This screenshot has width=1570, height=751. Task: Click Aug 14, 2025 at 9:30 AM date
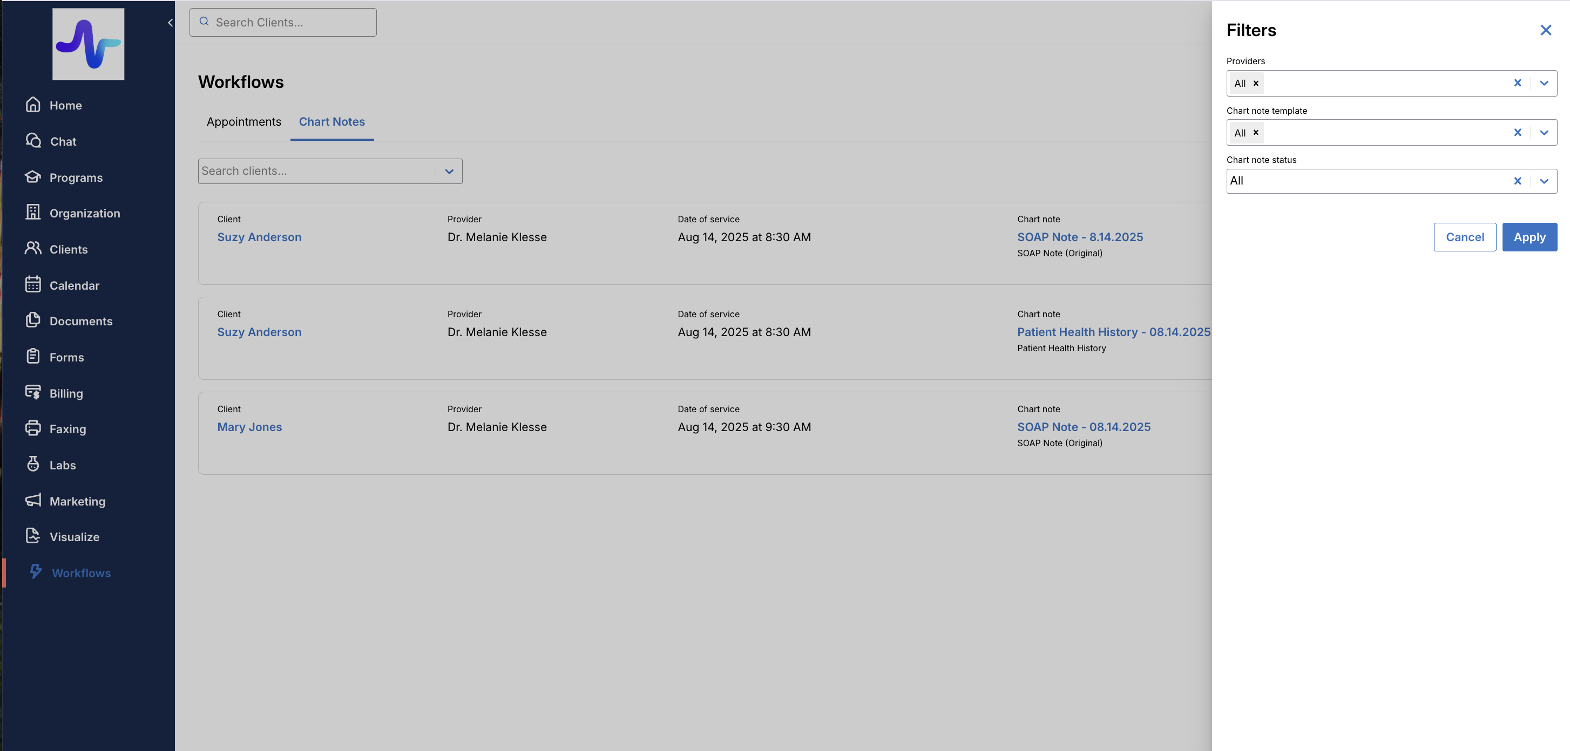point(744,427)
